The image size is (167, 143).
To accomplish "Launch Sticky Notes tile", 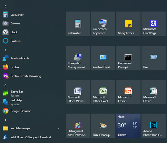I will click(x=128, y=24).
